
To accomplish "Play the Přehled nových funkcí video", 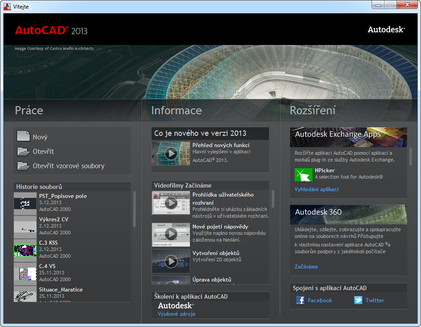I will click(171, 153).
